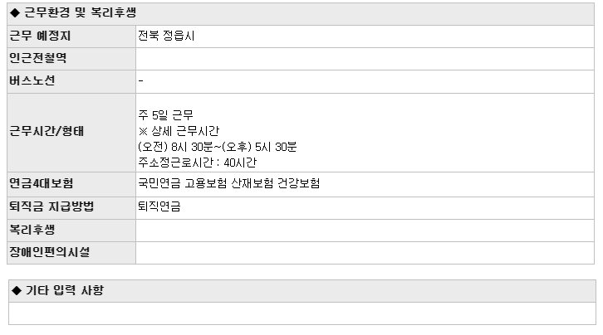Image resolution: width=603 pixels, height=335 pixels.
Task: Select the 근무시간/형태 label cell
Action: pyautogui.click(x=71, y=133)
